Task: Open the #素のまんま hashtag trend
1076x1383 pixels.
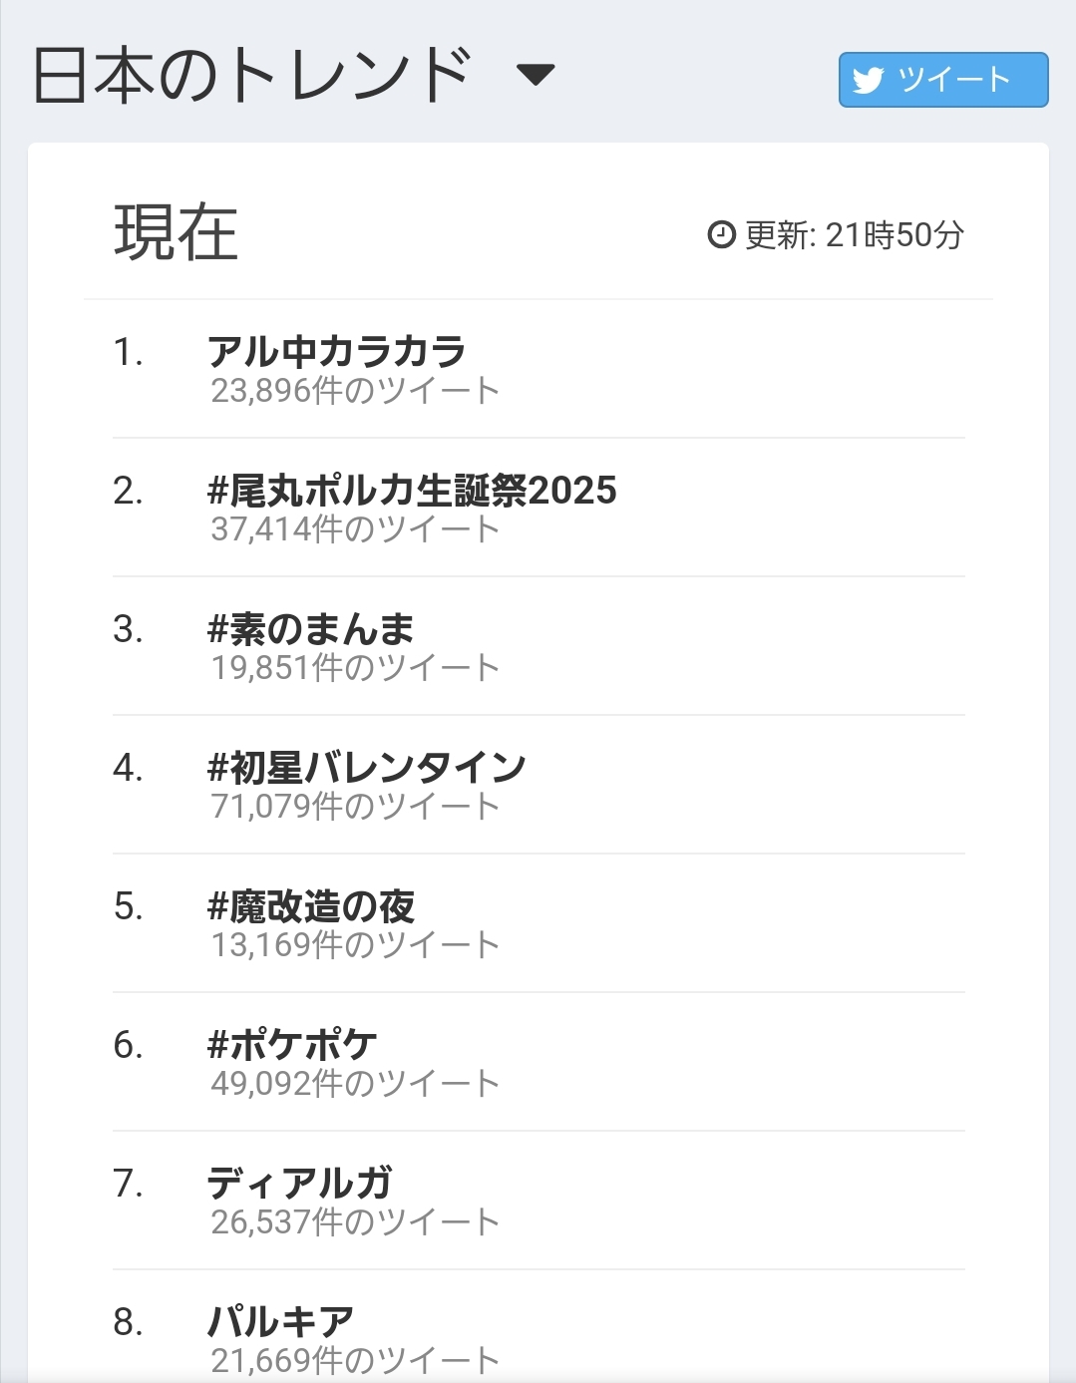Action: coord(310,628)
